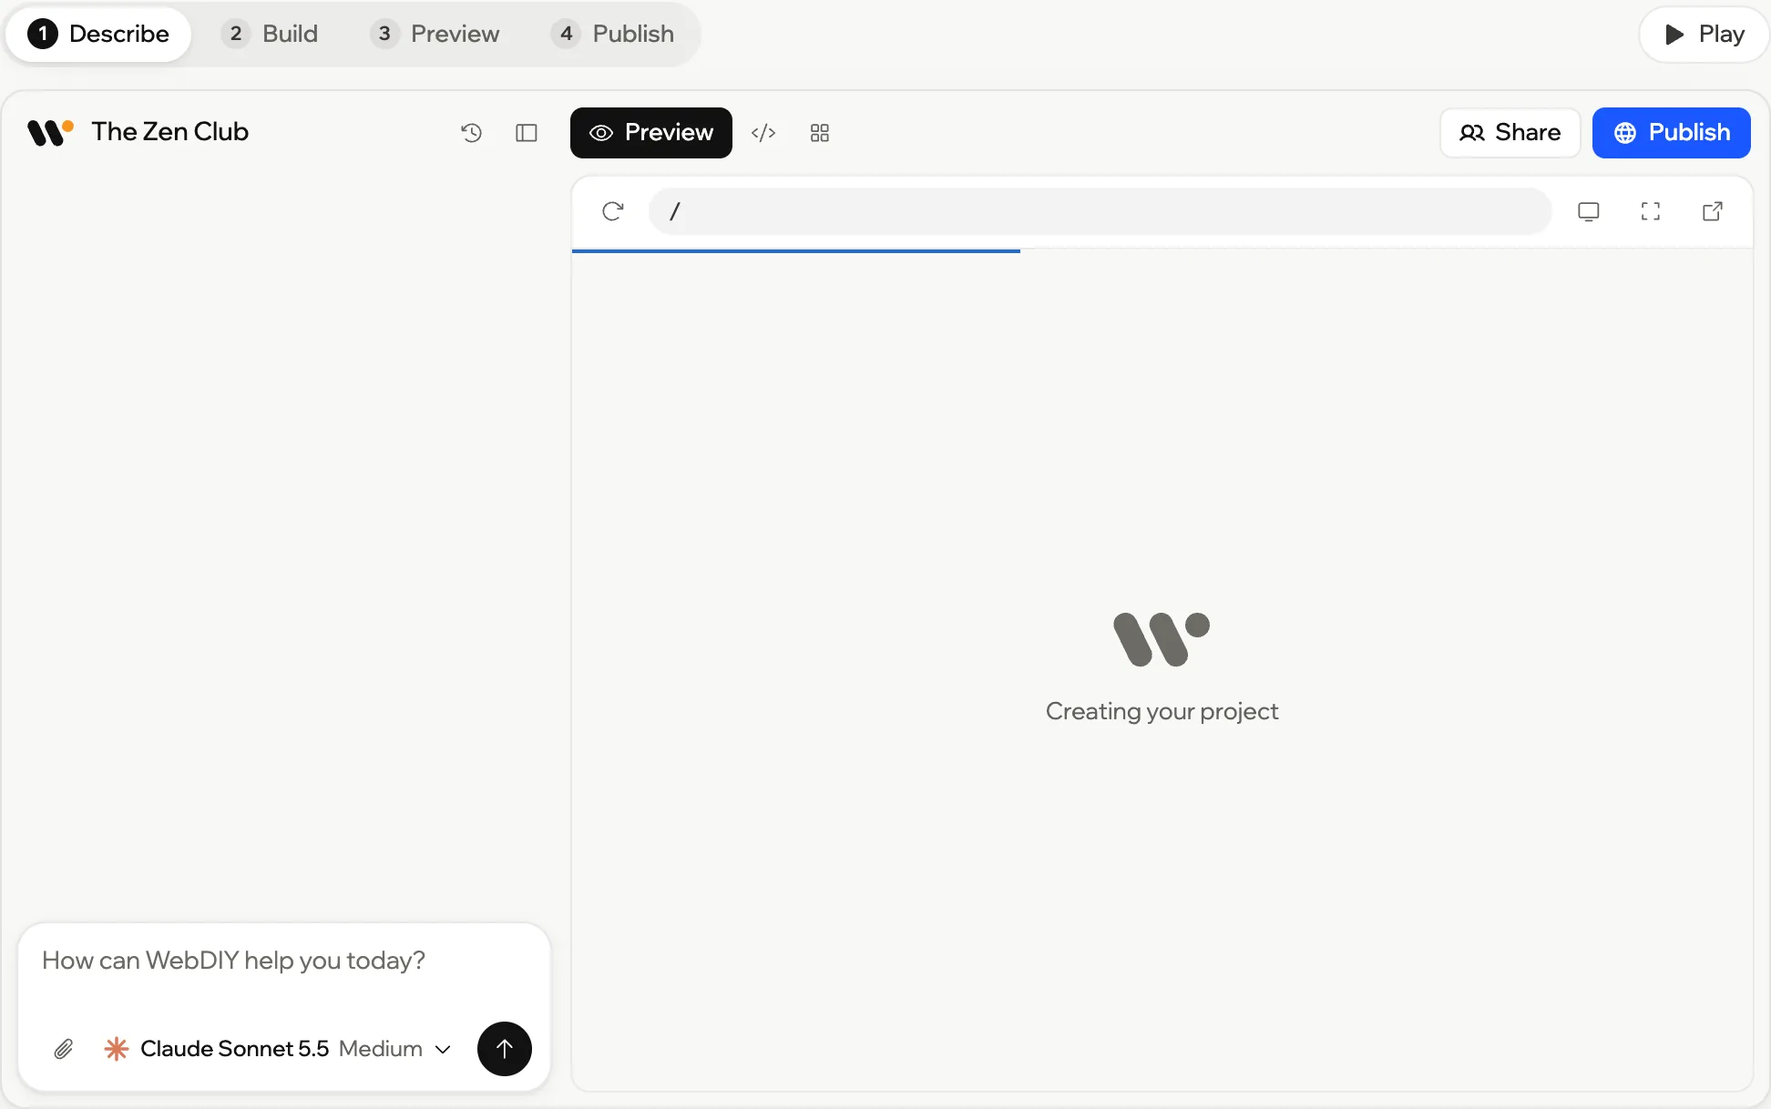Open preview in new window icon
The image size is (1771, 1109).
tap(1713, 211)
